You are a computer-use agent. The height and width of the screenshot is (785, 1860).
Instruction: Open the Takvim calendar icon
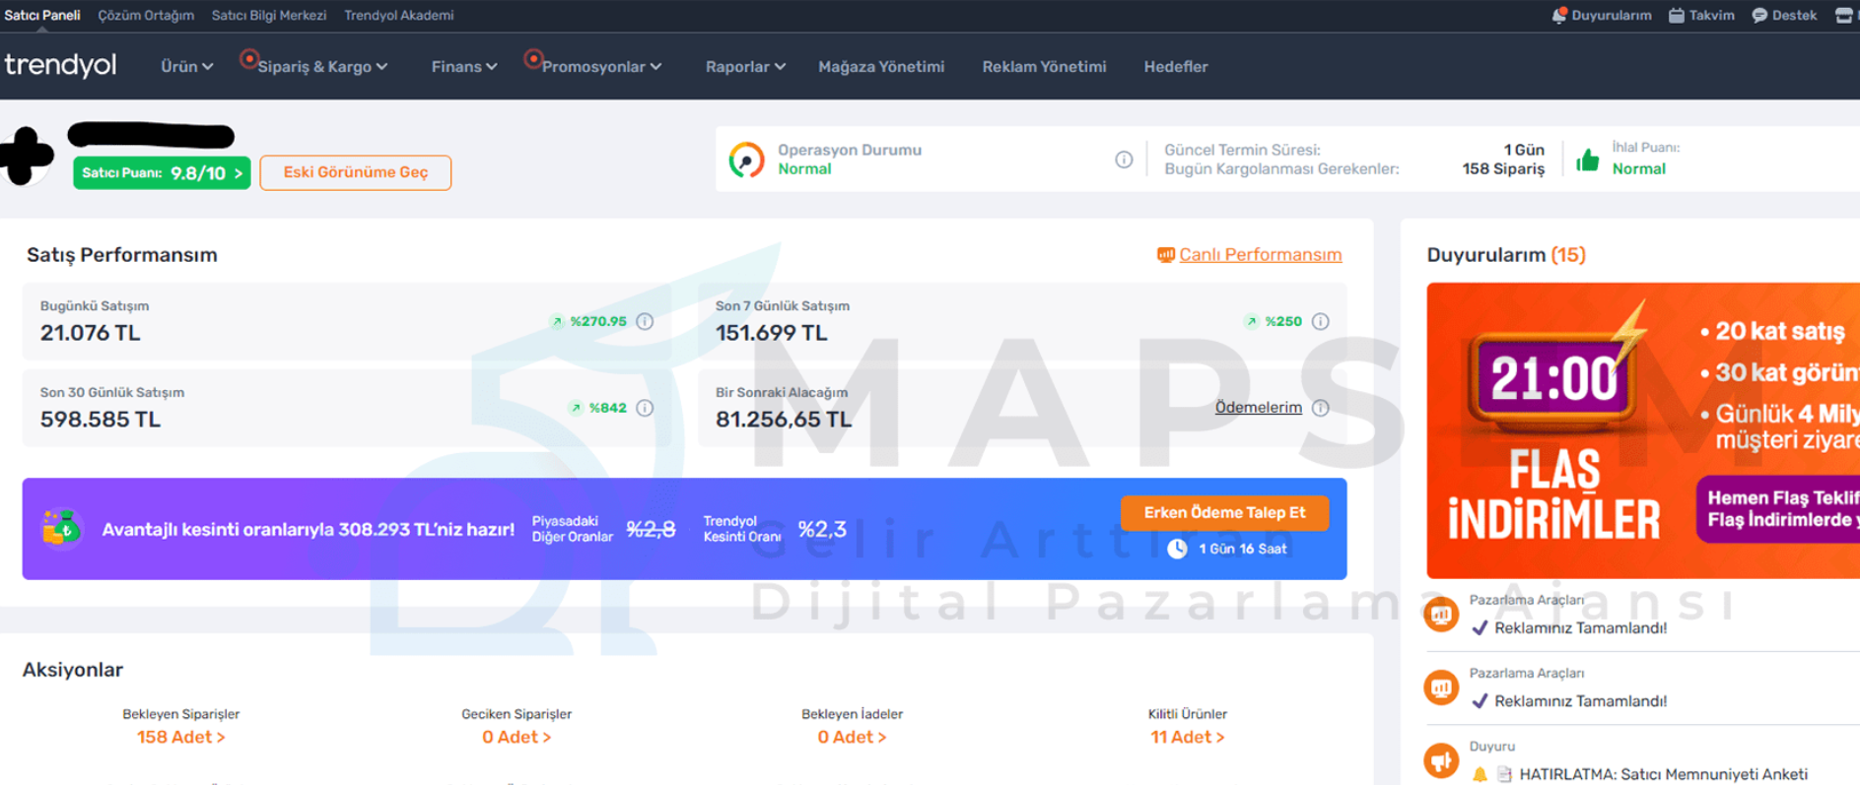click(1676, 16)
